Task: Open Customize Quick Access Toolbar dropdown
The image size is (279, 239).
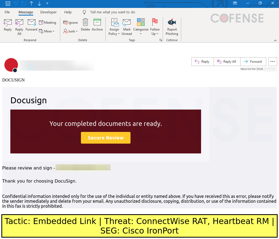Action: (x=47, y=3)
